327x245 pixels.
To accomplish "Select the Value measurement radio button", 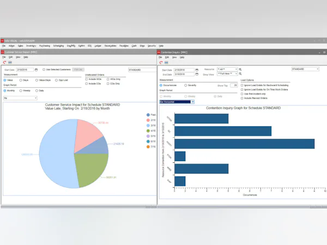I will tap(5, 80).
